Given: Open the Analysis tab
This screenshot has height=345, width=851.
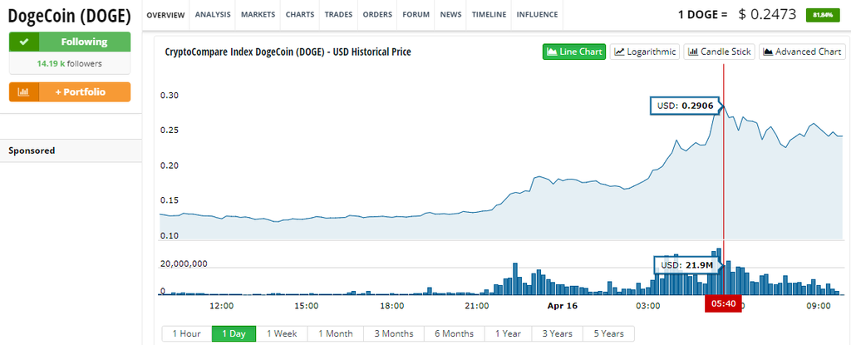Looking at the screenshot, I should 213,15.
